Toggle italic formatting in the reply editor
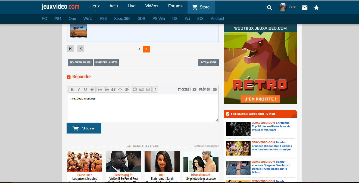 pyautogui.click(x=79, y=89)
